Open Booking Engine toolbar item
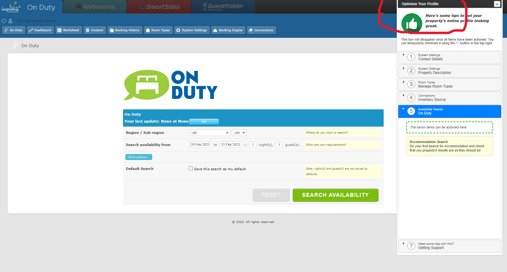Image resolution: width=507 pixels, height=272 pixels. pyautogui.click(x=228, y=30)
